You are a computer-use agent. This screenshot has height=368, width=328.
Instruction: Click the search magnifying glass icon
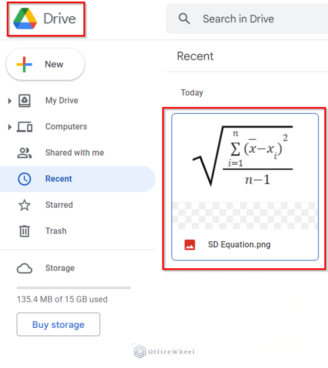(184, 18)
